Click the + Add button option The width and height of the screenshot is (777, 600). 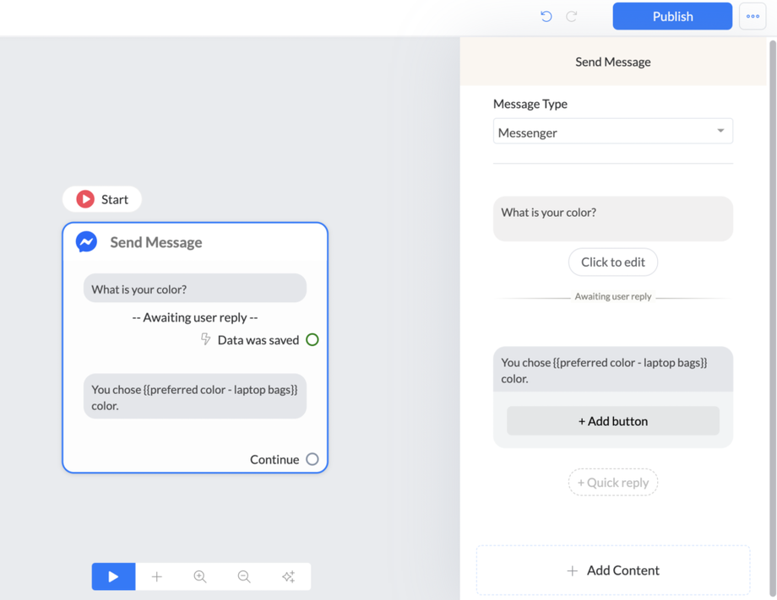[x=613, y=421]
